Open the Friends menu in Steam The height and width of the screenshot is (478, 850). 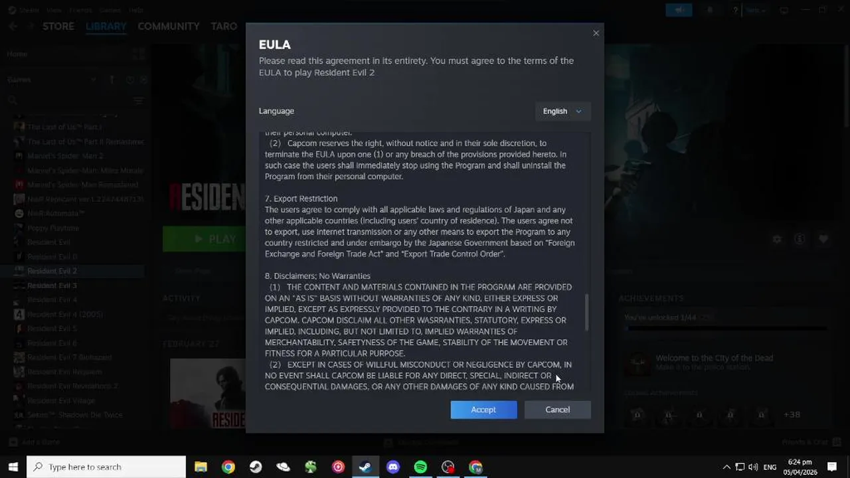click(x=81, y=10)
